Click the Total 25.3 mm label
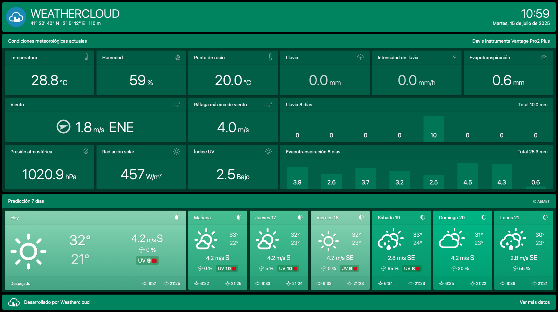This screenshot has height=312, width=558. [532, 152]
